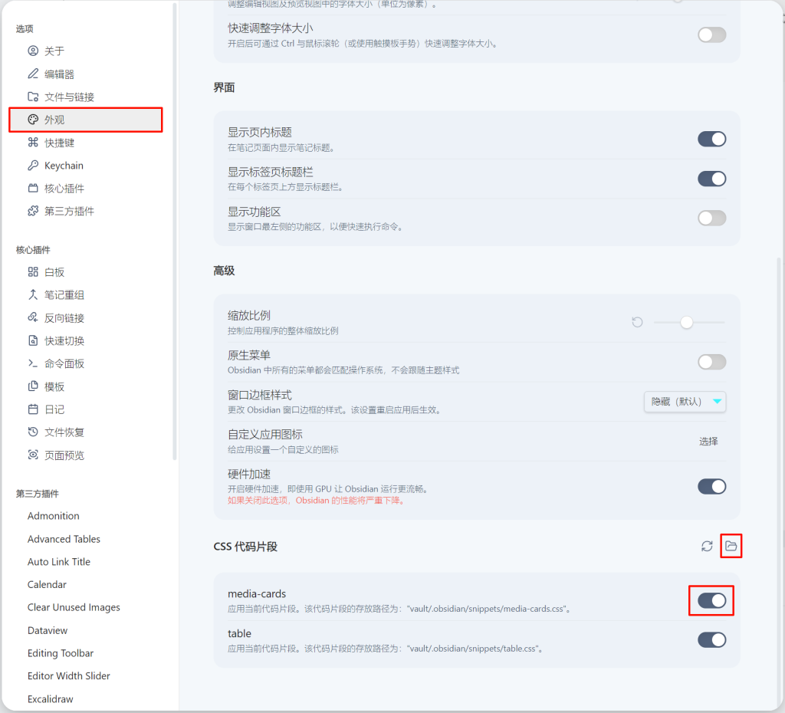Click the 编辑器 pencil icon
The image size is (785, 713).
[33, 74]
